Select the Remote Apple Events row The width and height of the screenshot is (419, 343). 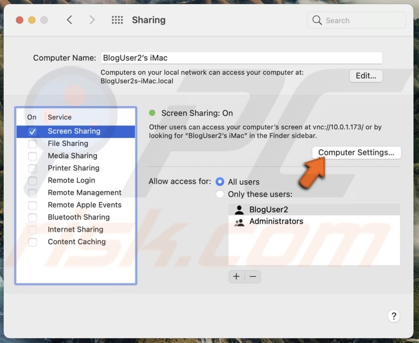(76, 205)
